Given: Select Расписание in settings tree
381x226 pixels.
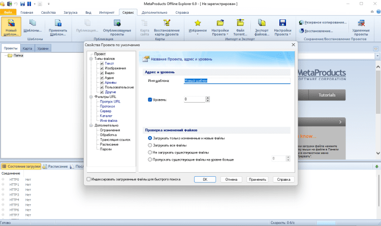Looking at the screenshot, I should [109, 144].
